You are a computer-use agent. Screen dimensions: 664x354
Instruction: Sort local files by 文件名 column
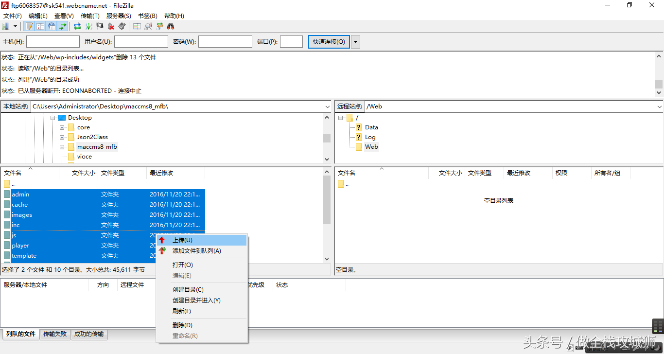pos(30,173)
